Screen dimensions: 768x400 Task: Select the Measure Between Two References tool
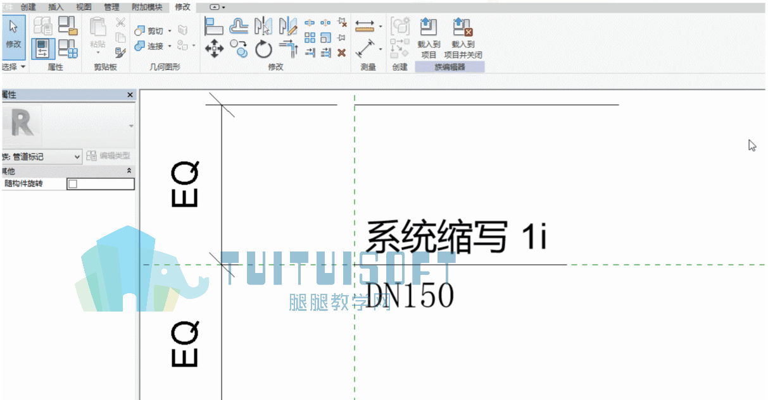click(x=365, y=26)
